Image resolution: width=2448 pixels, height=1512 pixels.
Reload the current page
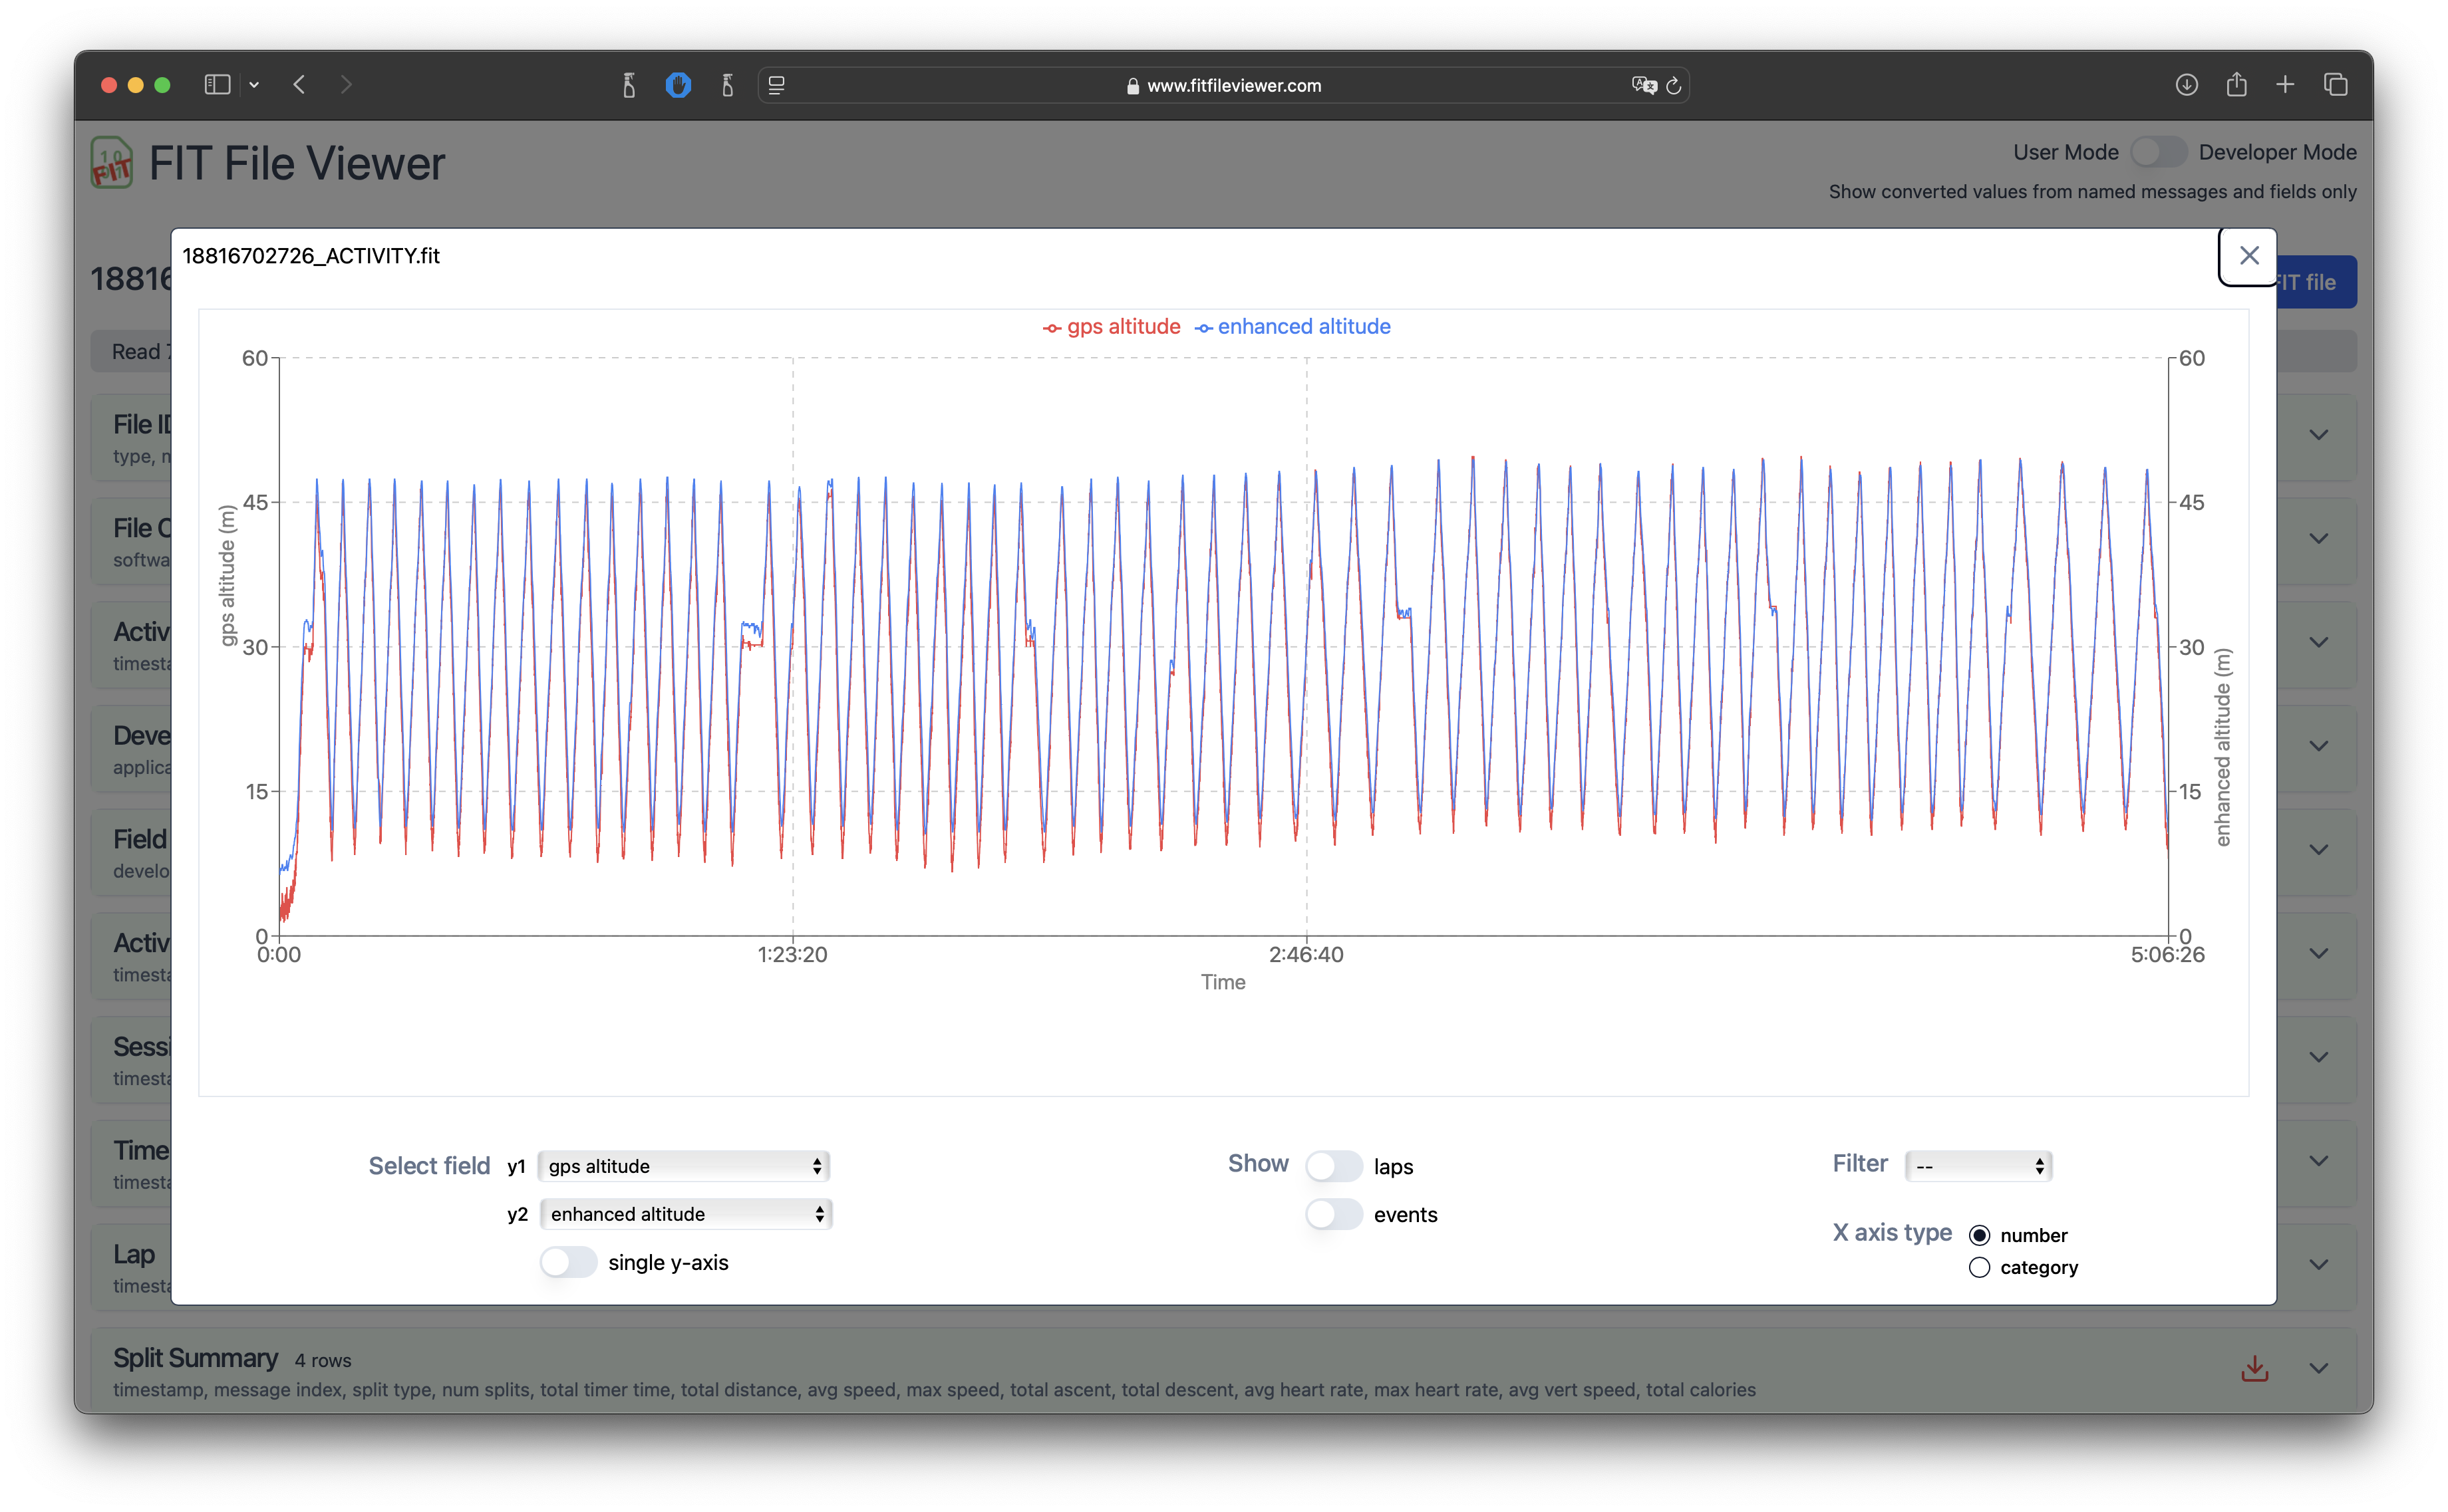point(1674,86)
